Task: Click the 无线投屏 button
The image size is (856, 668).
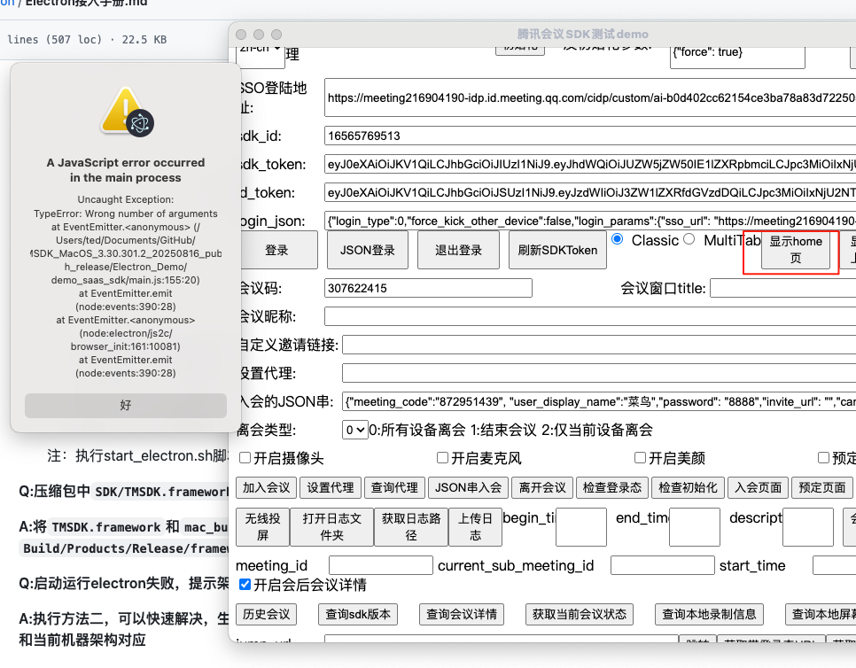Action: click(x=262, y=526)
